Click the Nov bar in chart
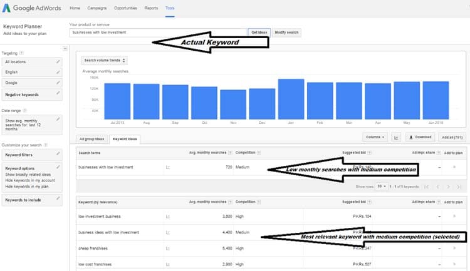The width and height of the screenshot is (470, 271). pyautogui.click(x=233, y=105)
